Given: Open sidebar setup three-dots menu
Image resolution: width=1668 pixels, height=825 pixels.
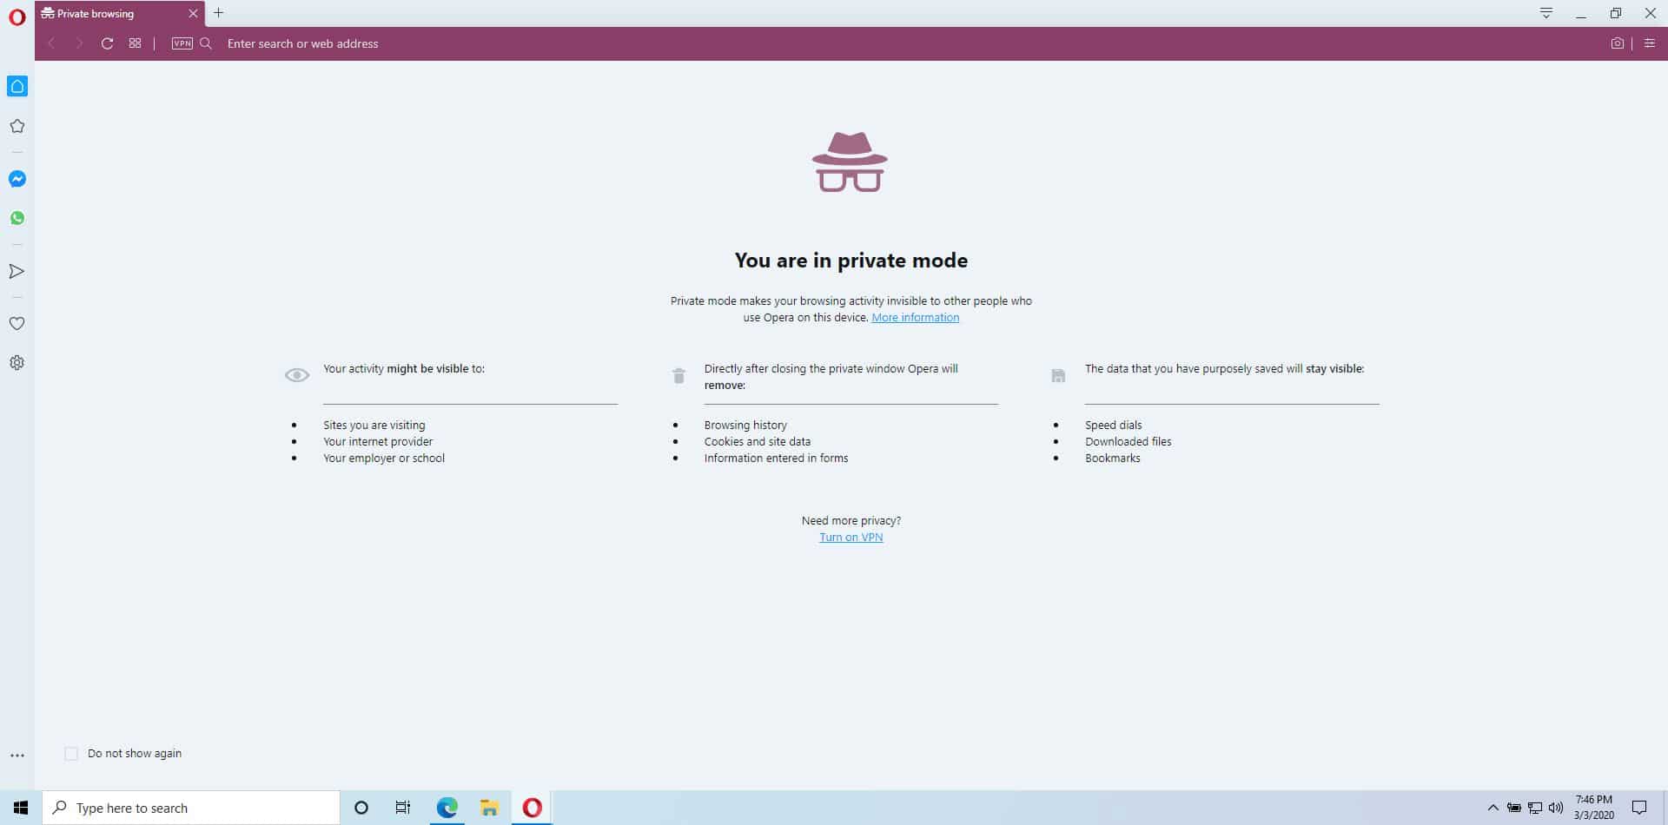Looking at the screenshot, I should 17,756.
